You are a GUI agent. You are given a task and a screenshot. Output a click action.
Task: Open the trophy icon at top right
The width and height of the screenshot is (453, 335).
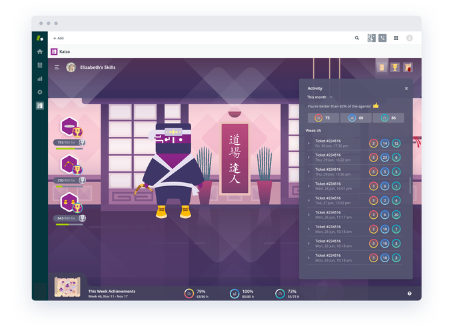coord(394,67)
